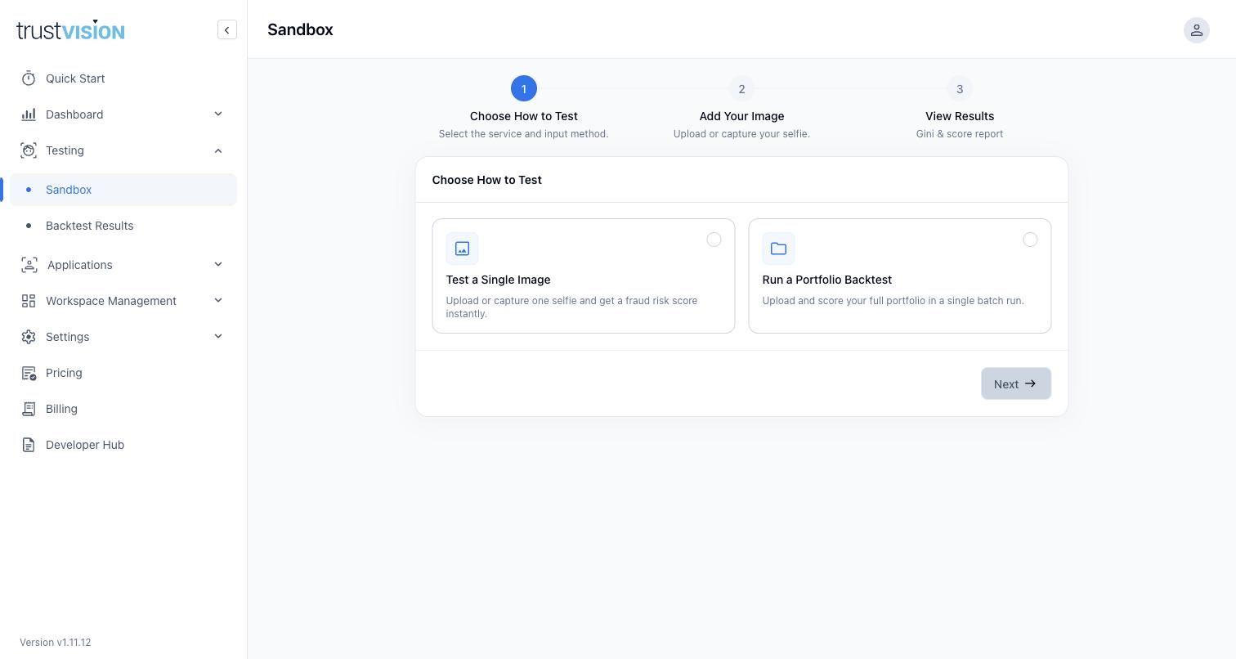Collapse the sidebar with the arrow button

(227, 30)
